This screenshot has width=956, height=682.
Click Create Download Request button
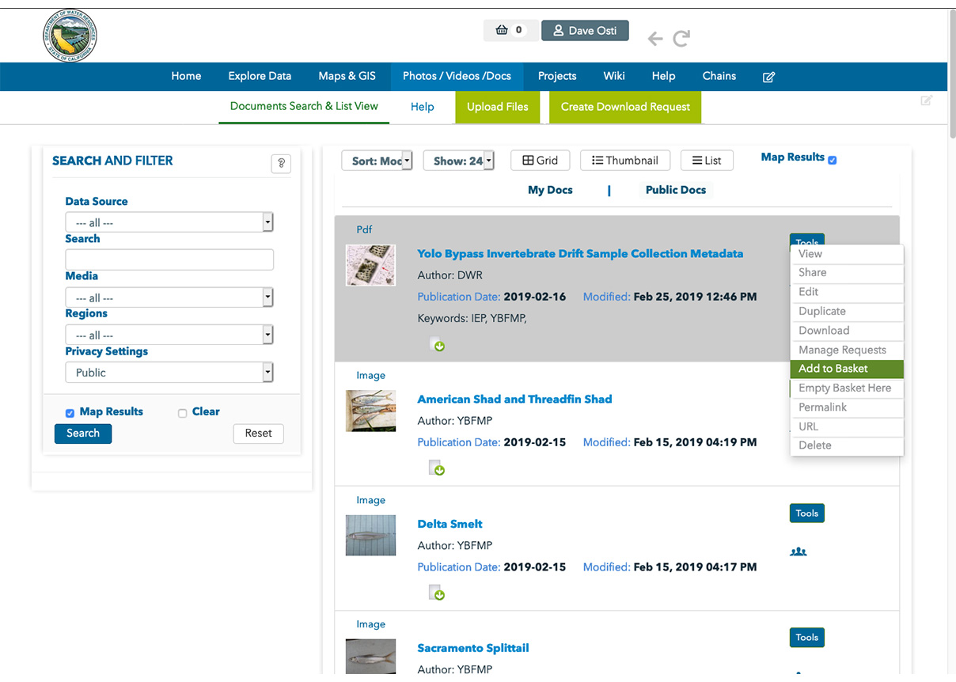point(625,107)
